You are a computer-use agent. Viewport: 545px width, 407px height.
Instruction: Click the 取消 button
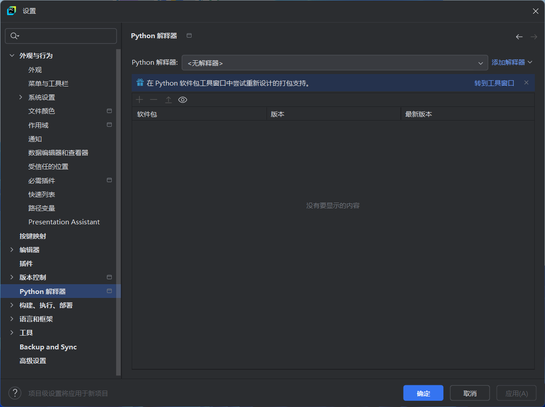tap(470, 393)
